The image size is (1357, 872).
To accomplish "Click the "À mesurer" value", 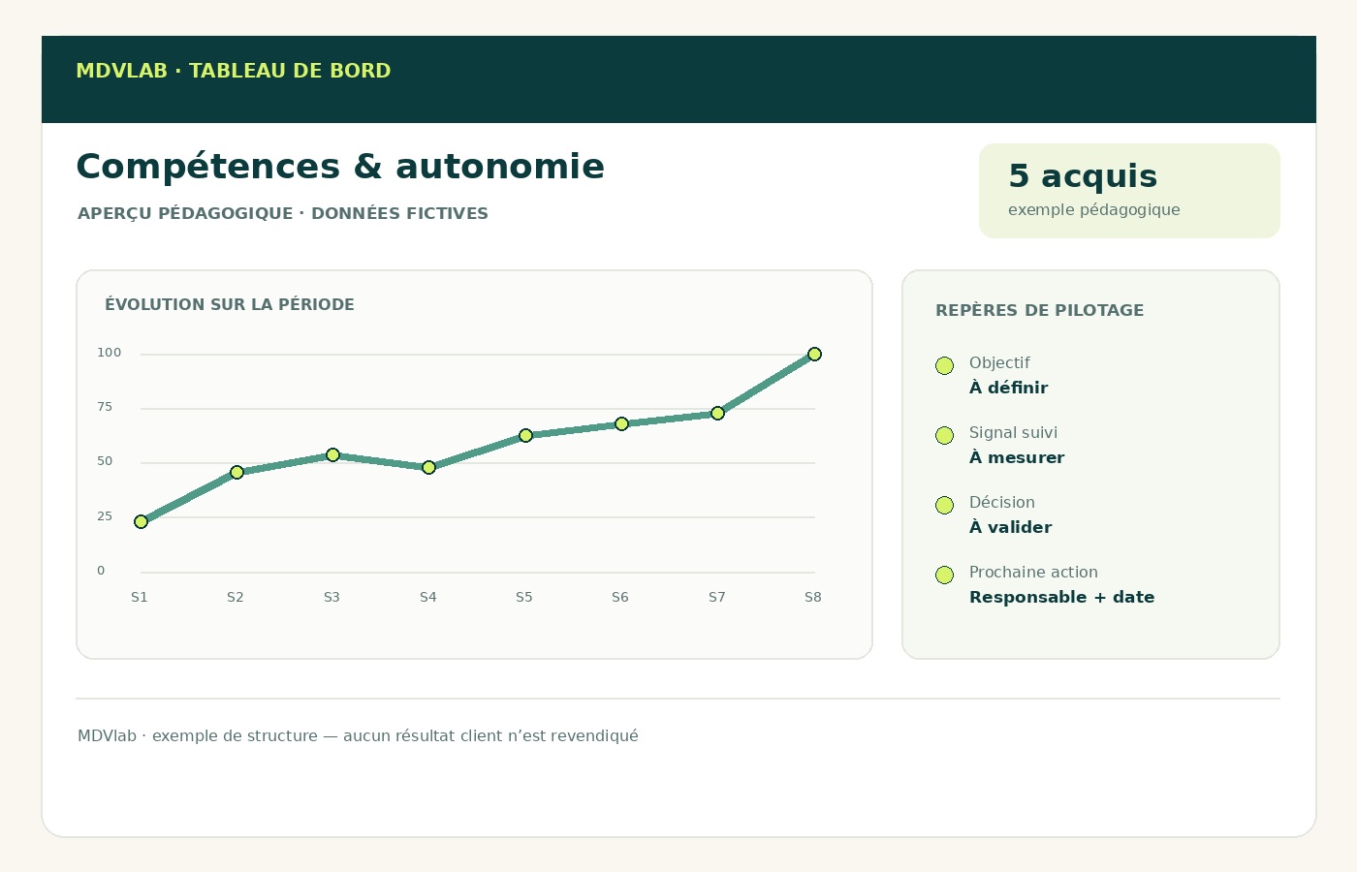I will 1017,457.
